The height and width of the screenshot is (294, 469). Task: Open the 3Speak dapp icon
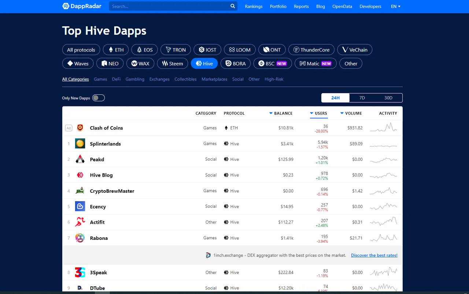click(80, 272)
